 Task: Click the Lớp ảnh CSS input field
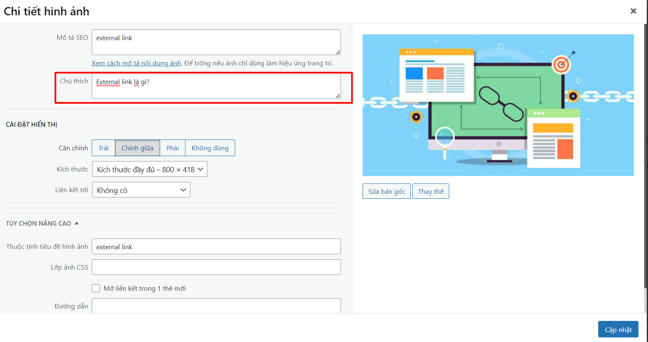(x=216, y=267)
